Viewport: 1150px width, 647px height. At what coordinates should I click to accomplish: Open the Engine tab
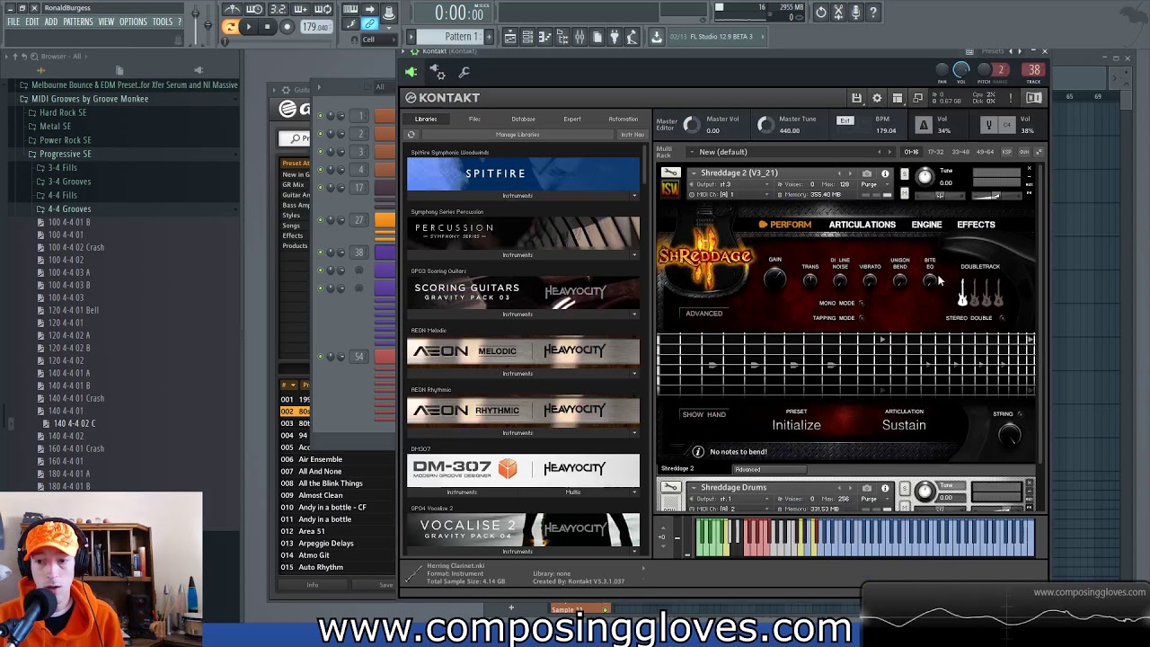pos(926,225)
